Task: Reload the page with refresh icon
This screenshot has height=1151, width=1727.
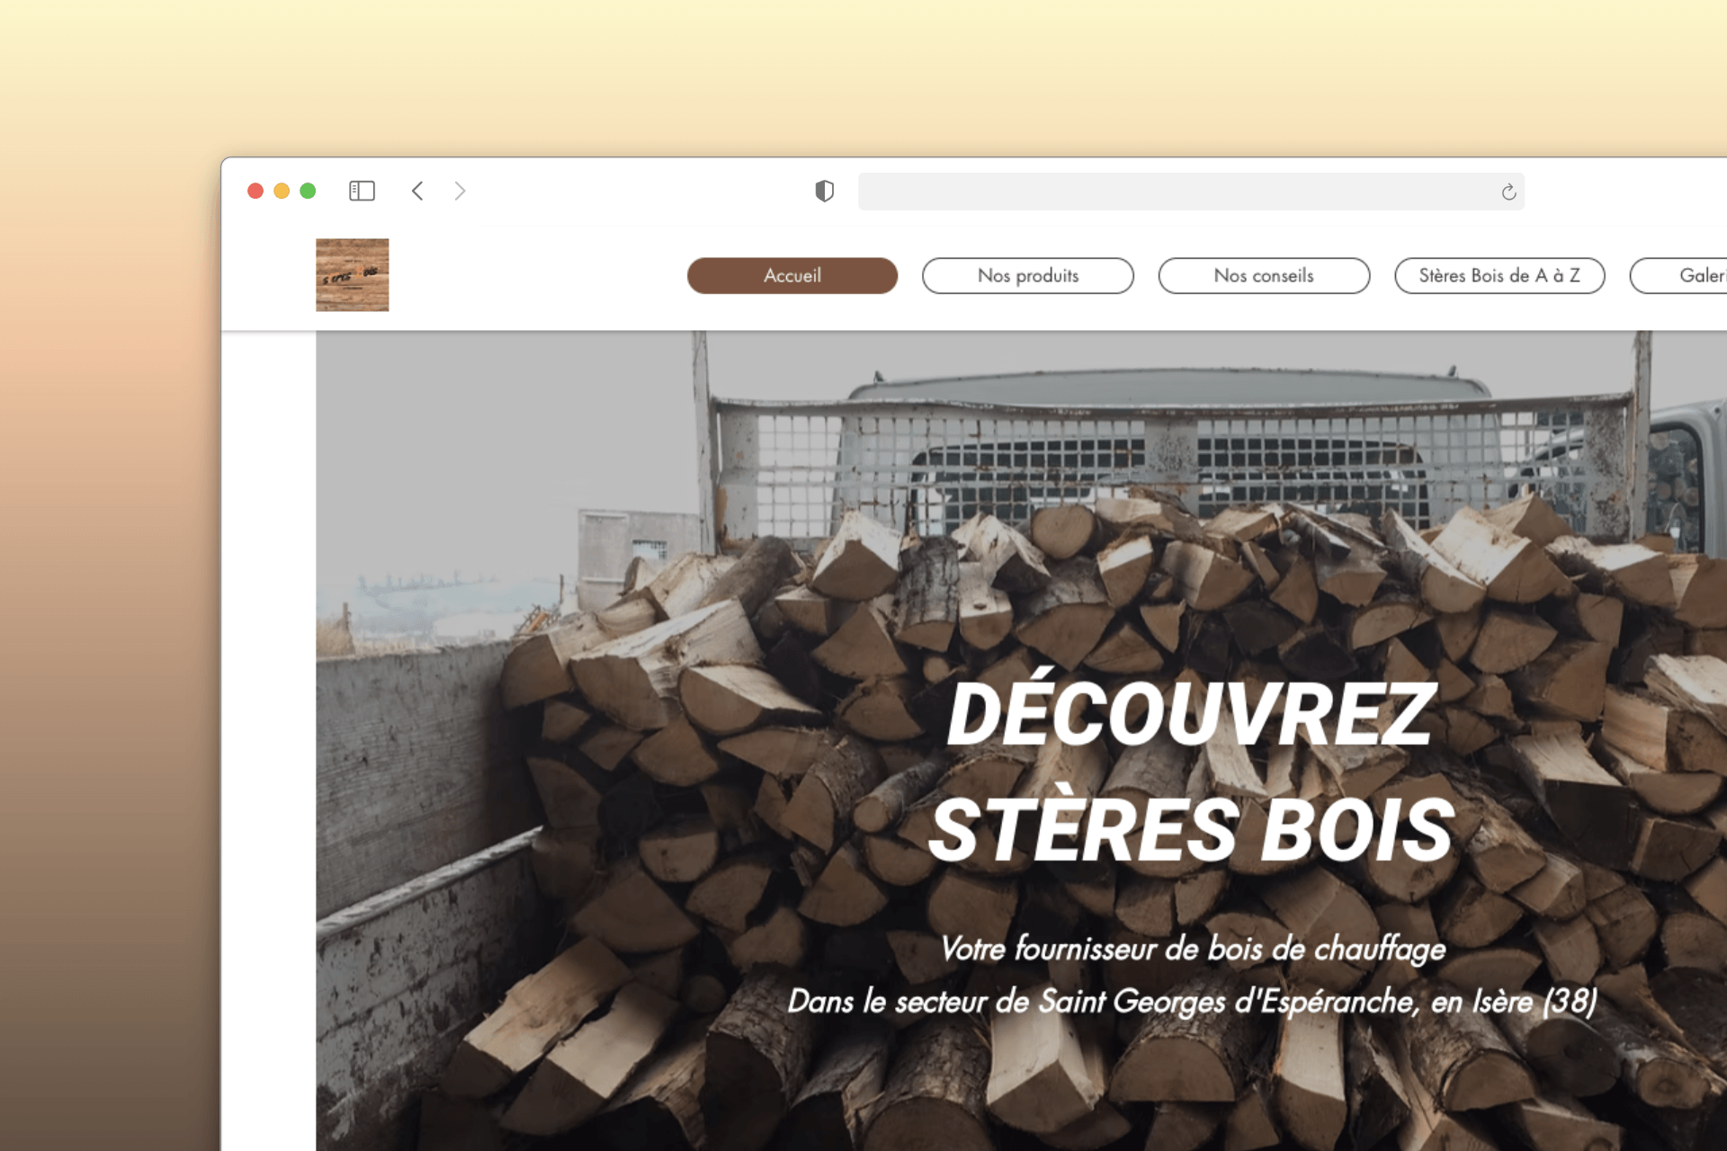Action: pos(1508,192)
